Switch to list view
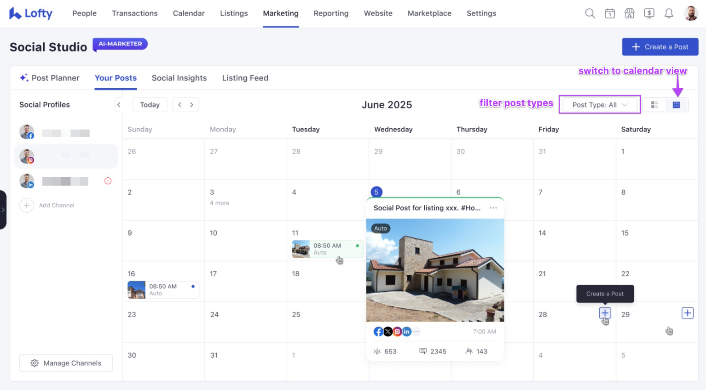706x390 pixels. [x=654, y=105]
